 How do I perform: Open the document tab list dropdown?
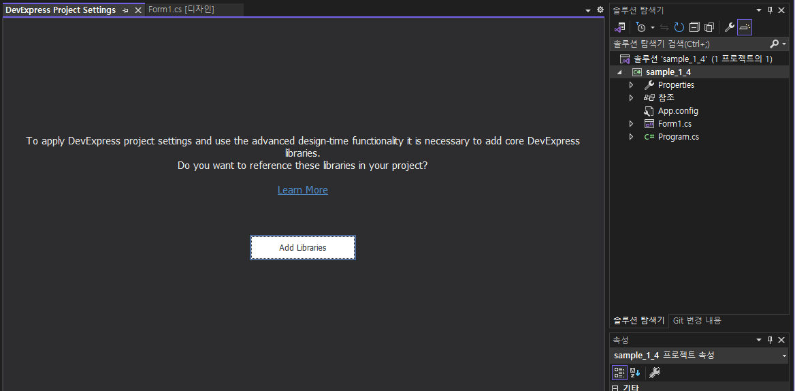pyautogui.click(x=588, y=10)
